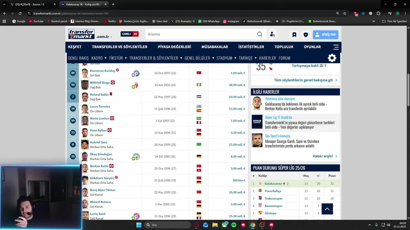This screenshot has width=410, height=230.
Task: Open the OYUNLAR menu
Action: pyautogui.click(x=312, y=47)
